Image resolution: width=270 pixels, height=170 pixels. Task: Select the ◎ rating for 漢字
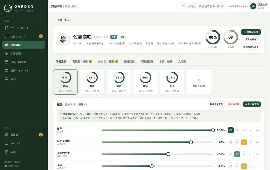coord(231,130)
